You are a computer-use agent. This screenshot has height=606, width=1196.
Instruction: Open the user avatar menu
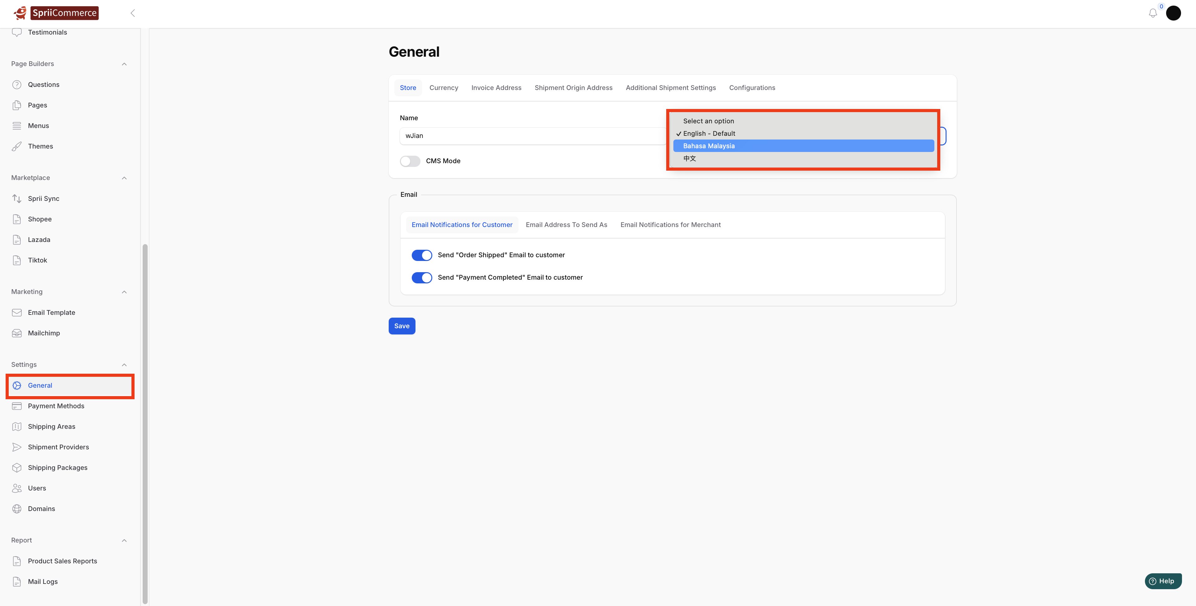point(1173,13)
